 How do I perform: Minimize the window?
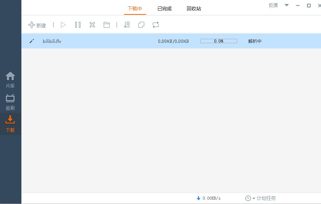pyautogui.click(x=298, y=6)
